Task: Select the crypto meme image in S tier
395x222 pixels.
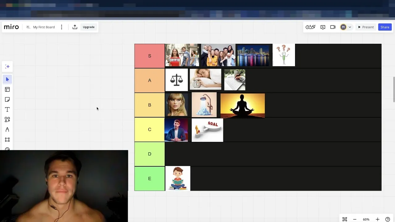Action: tap(182, 55)
